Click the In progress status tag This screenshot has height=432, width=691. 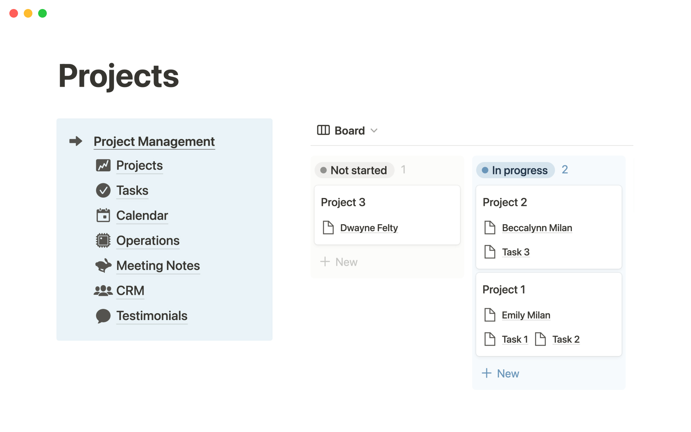(515, 170)
